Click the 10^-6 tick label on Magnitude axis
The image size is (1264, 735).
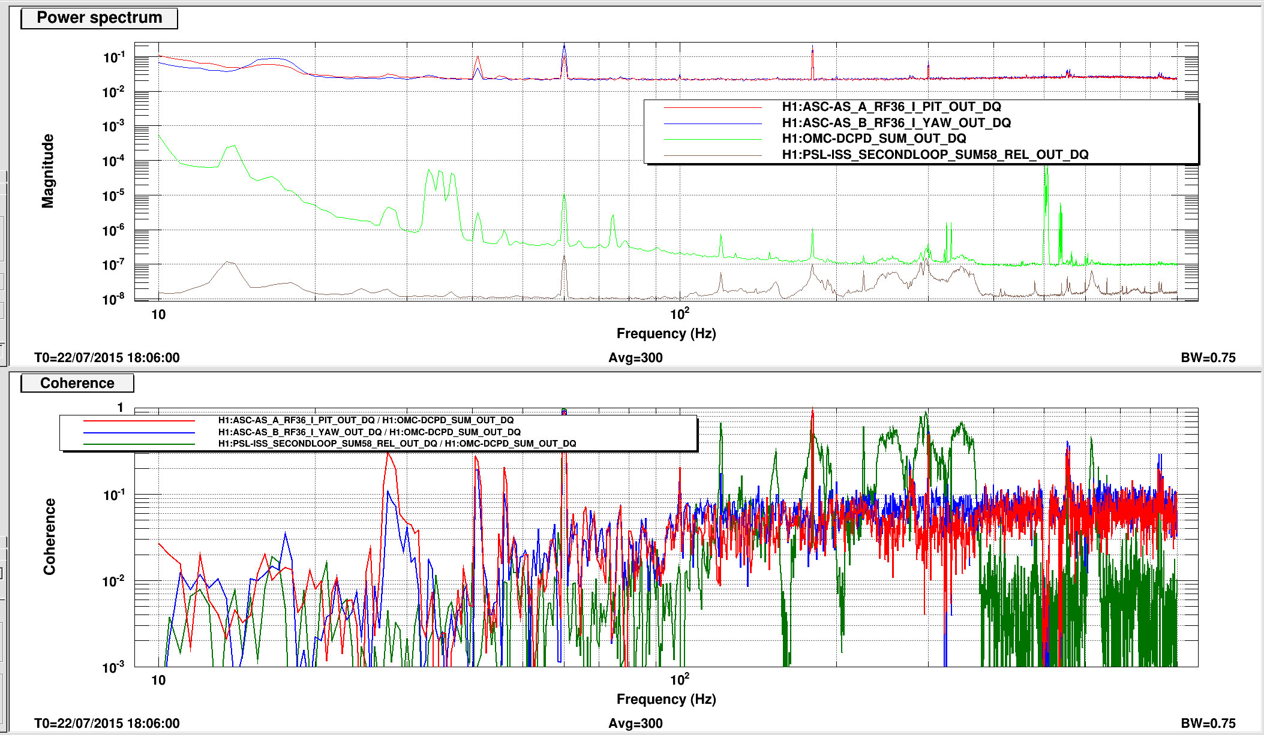point(114,230)
